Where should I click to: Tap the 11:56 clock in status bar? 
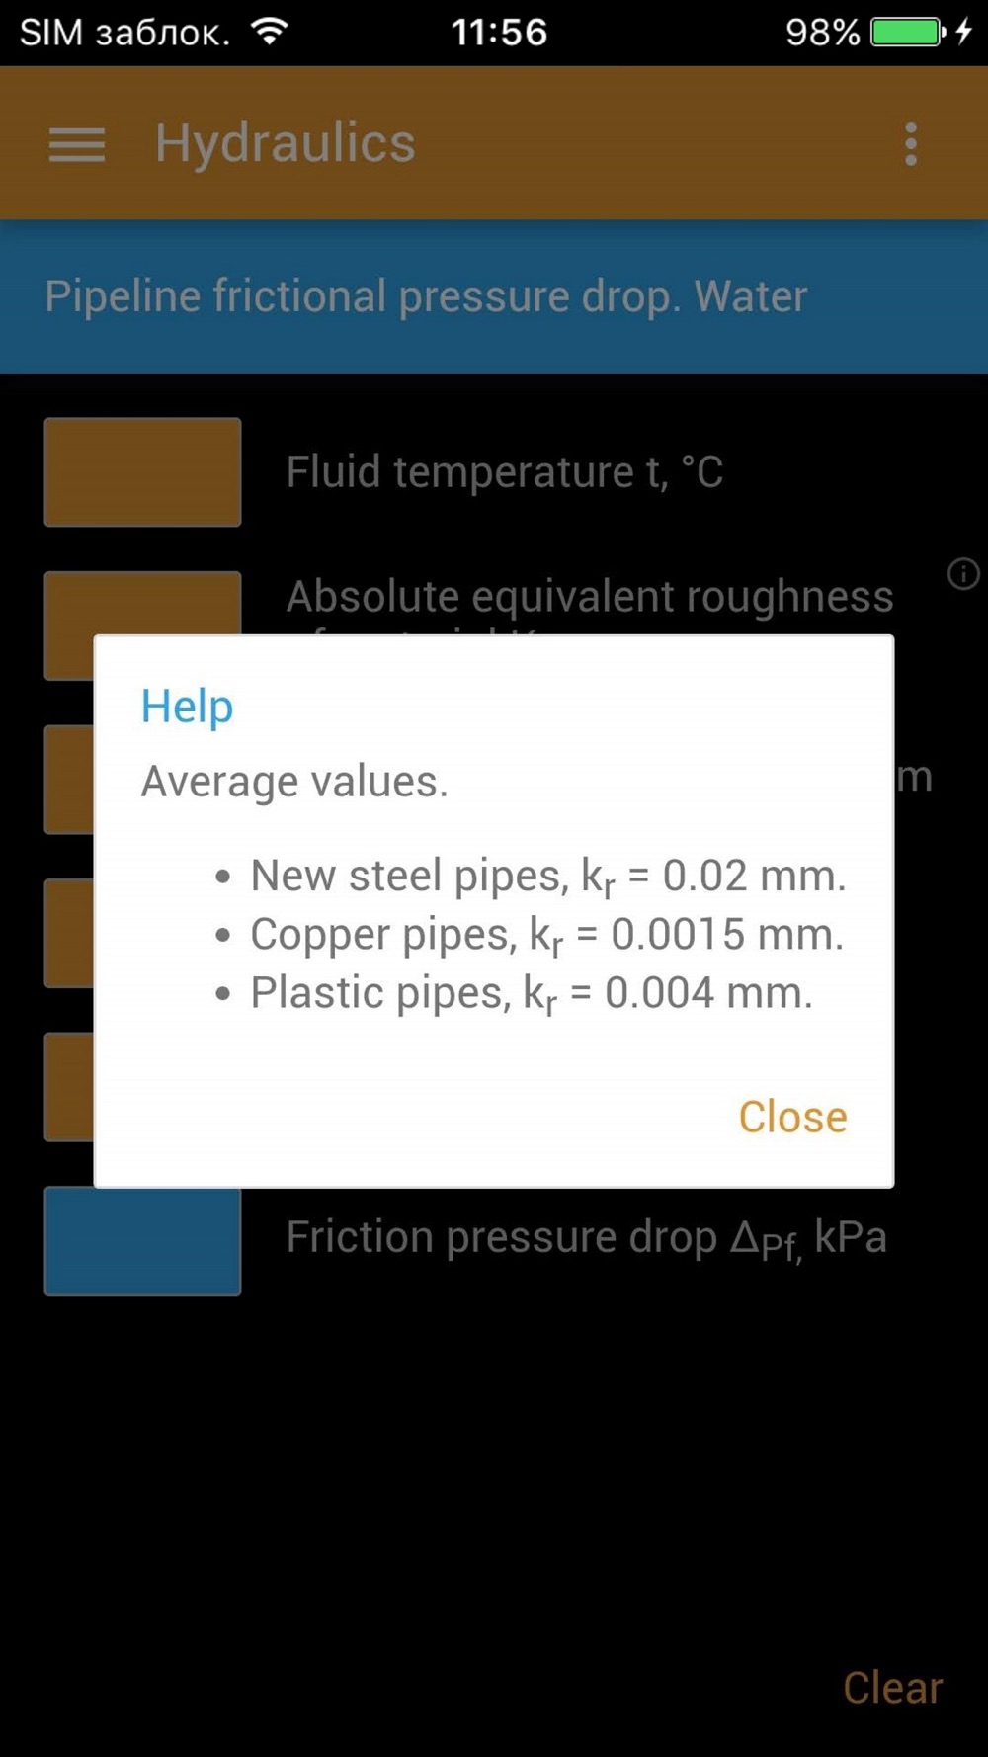(x=499, y=33)
